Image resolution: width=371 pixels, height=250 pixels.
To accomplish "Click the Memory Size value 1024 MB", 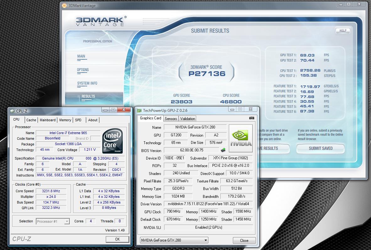I will (x=178, y=196).
